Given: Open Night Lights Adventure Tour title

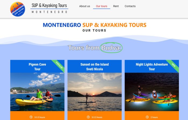Looking at the screenshot, I should pos(152,67).
